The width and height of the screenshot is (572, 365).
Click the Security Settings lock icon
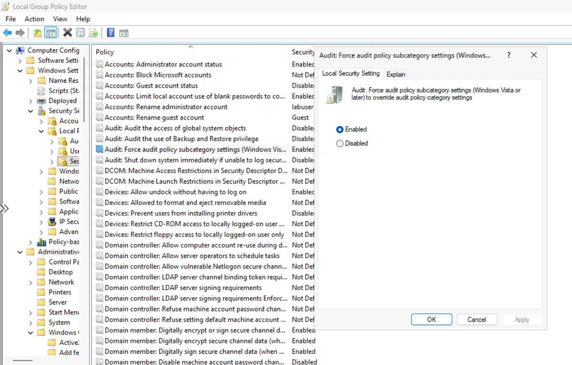41,111
